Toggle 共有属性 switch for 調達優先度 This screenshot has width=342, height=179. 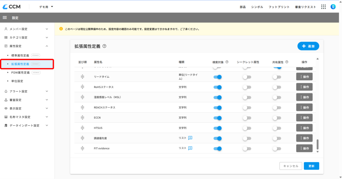pos(277,138)
